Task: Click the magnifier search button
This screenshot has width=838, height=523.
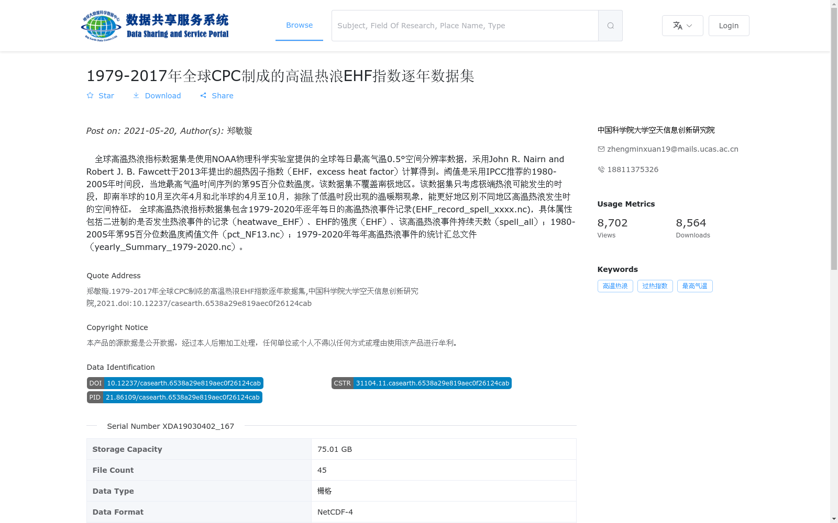Action: pos(610,26)
